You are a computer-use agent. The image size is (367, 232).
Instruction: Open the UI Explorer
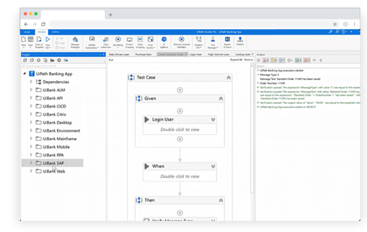[164, 42]
